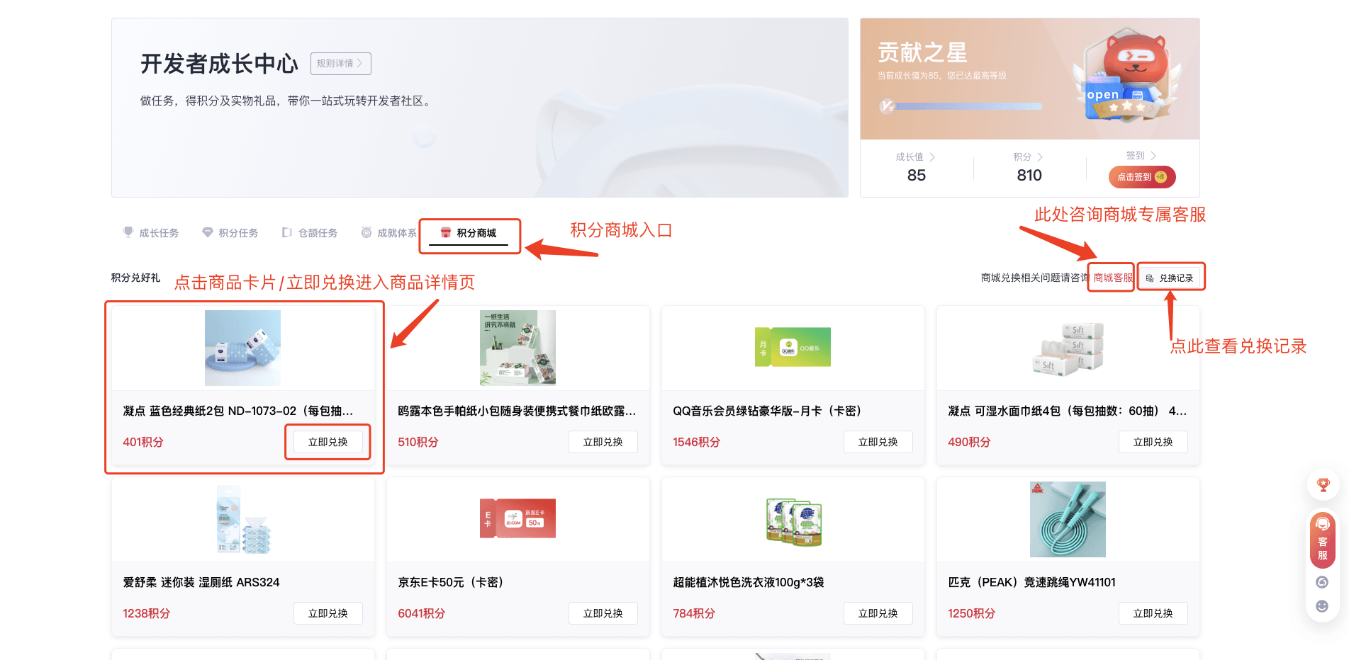Click the QQ音乐 membership card image
Screen dimensions: 1349x660
pos(793,347)
